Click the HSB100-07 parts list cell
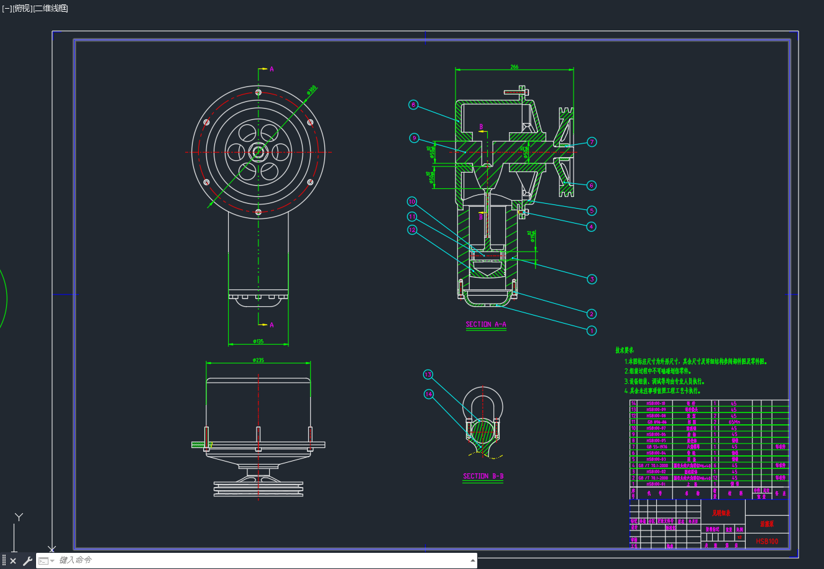The image size is (824, 569). pyautogui.click(x=656, y=428)
